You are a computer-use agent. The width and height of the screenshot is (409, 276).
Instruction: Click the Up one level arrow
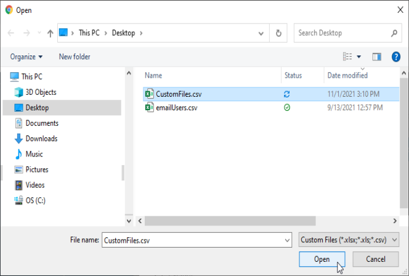tap(50, 33)
